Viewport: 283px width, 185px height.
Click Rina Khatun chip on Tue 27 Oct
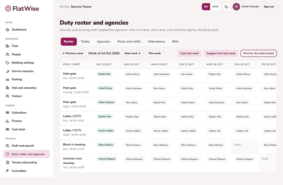[x=188, y=145]
